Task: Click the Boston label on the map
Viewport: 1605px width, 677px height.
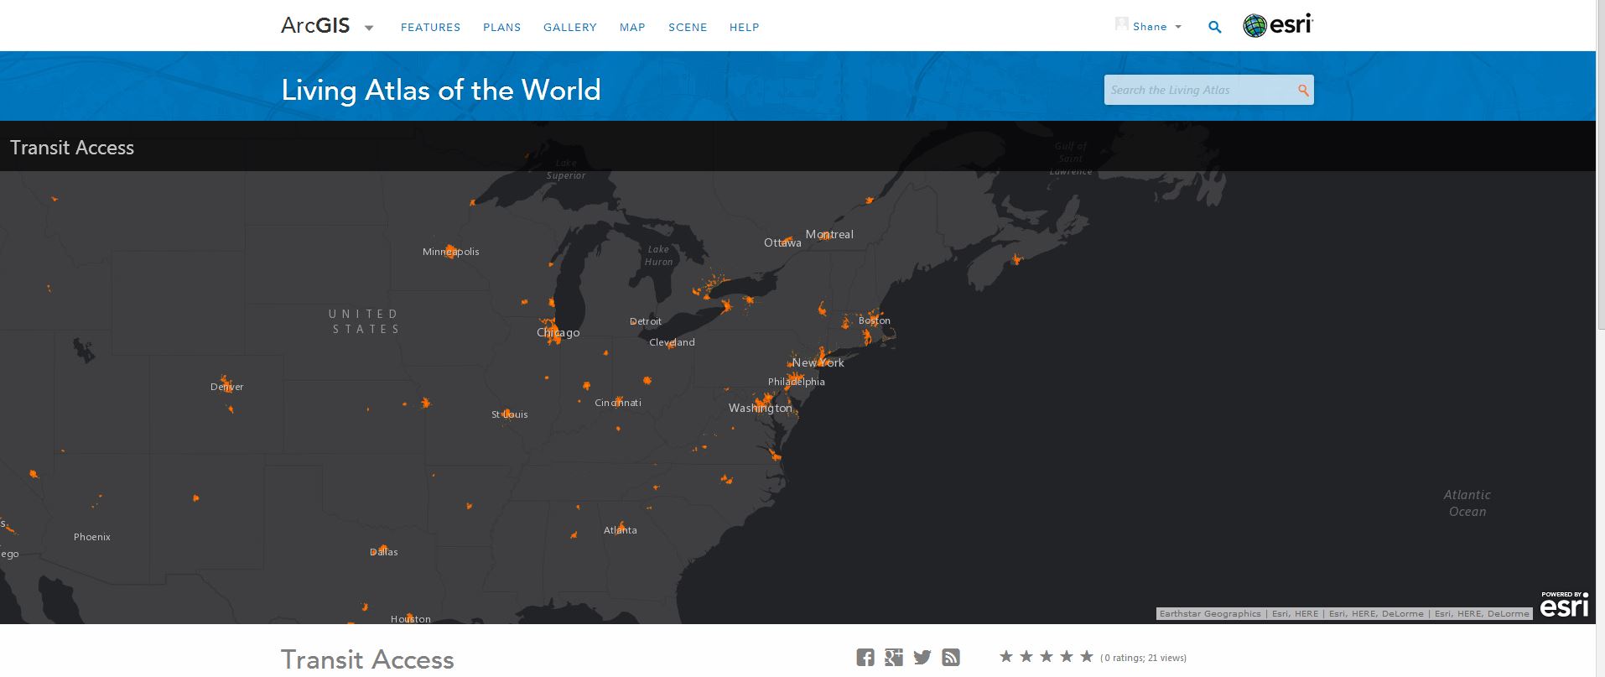Action: coord(875,320)
